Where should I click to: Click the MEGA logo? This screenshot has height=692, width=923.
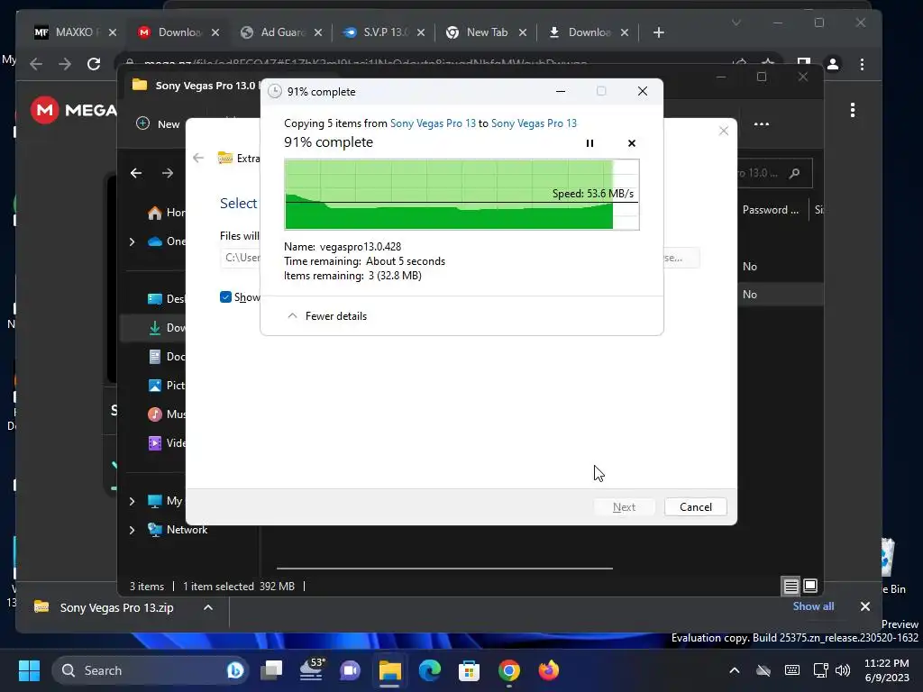tap(74, 110)
